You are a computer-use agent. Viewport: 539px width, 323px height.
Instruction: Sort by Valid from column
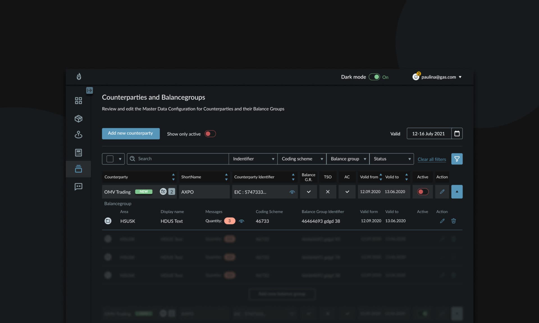click(x=381, y=177)
